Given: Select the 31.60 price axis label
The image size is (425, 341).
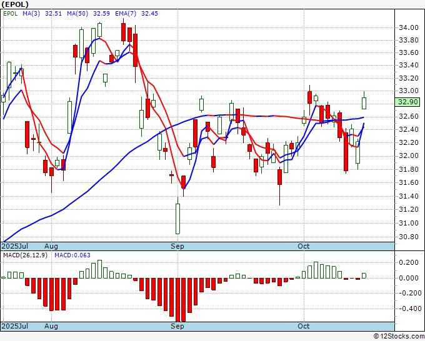Looking at the screenshot, I should click(x=408, y=182).
